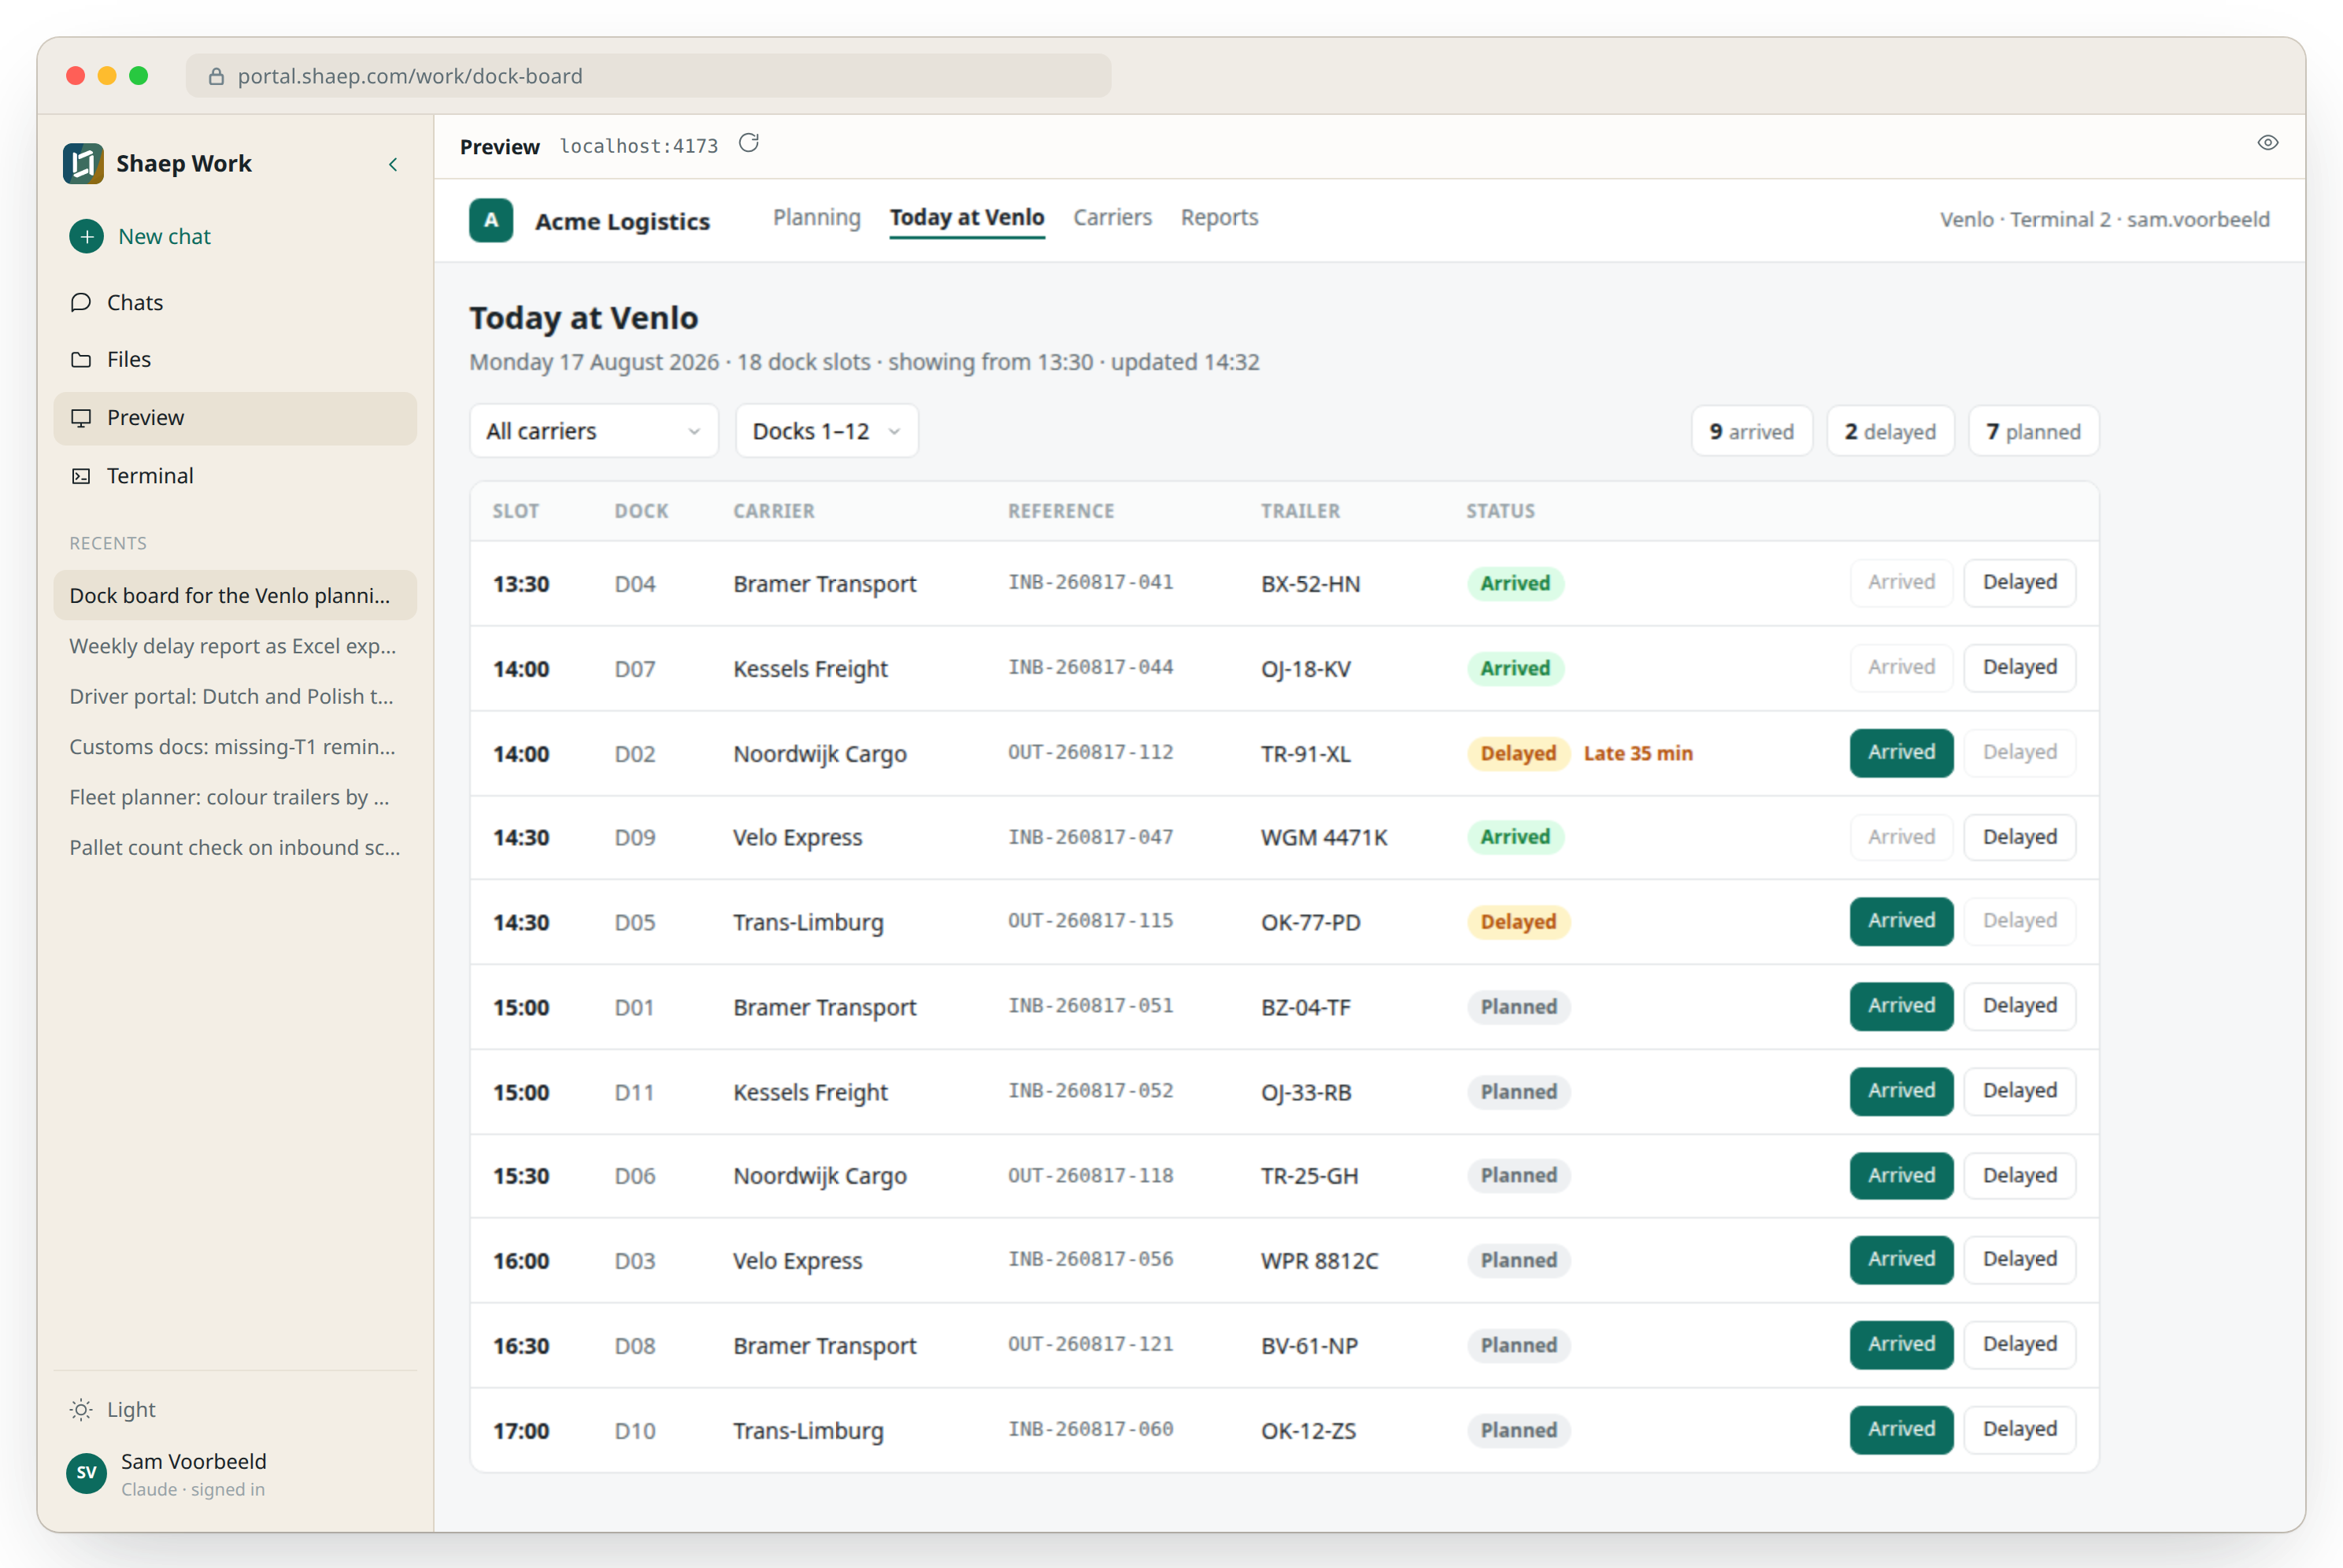Screen dimensions: 2343x1568
Task: Mark Trans-Limburg OK-12-ZS as Delayed
Action: pyautogui.click(x=2019, y=1429)
